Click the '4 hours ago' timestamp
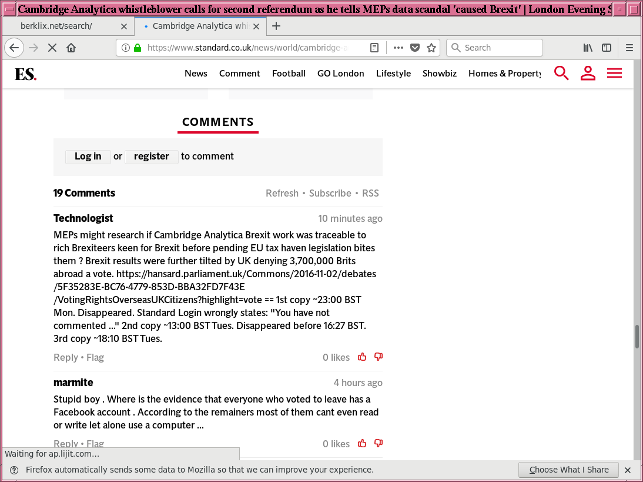The height and width of the screenshot is (482, 643). tap(358, 383)
